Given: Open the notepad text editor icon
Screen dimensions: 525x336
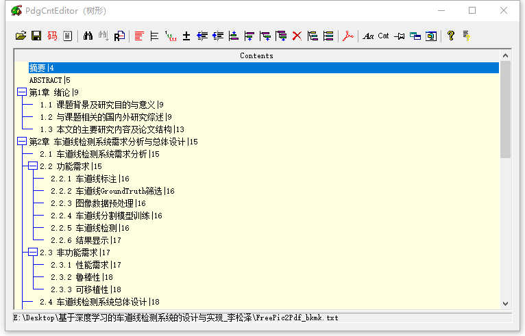Looking at the screenshot, I should [68, 36].
